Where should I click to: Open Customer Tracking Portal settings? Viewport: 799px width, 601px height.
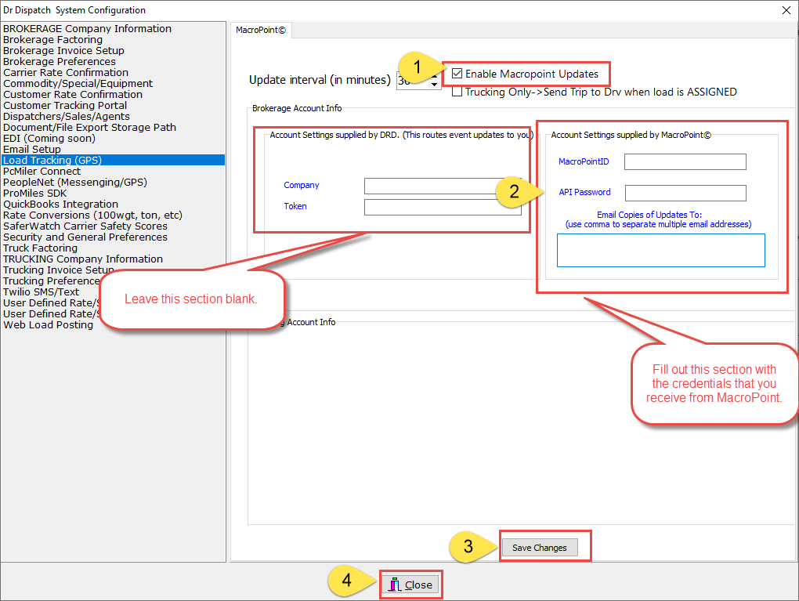[65, 106]
